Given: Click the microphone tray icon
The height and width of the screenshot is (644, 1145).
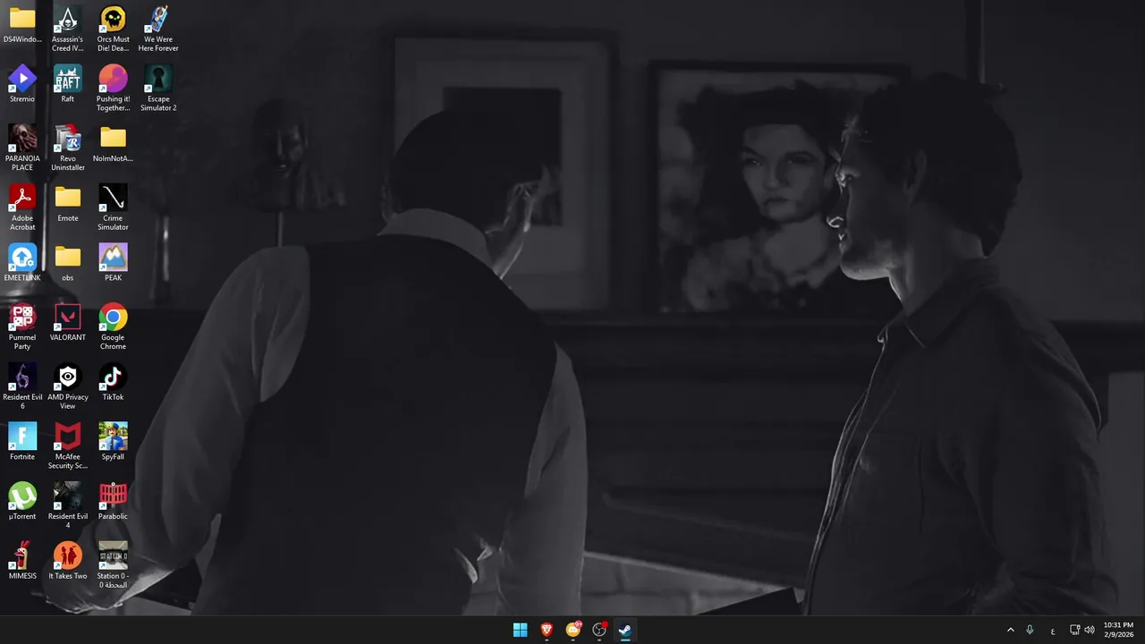Looking at the screenshot, I should (x=1030, y=630).
